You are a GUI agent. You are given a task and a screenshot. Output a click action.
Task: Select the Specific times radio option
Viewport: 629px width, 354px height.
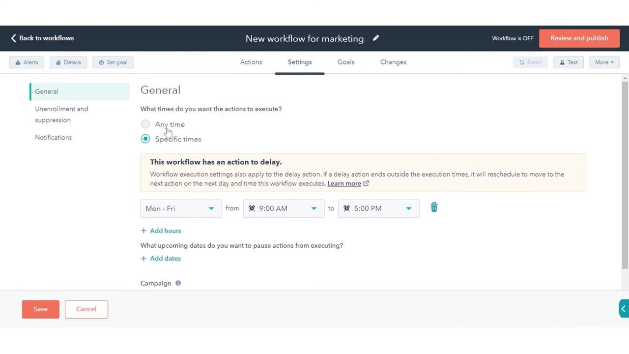(145, 139)
